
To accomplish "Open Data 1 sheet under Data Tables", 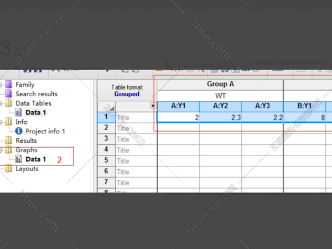I will [x=35, y=112].
